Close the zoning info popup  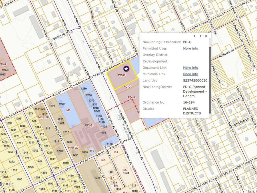click(x=206, y=36)
